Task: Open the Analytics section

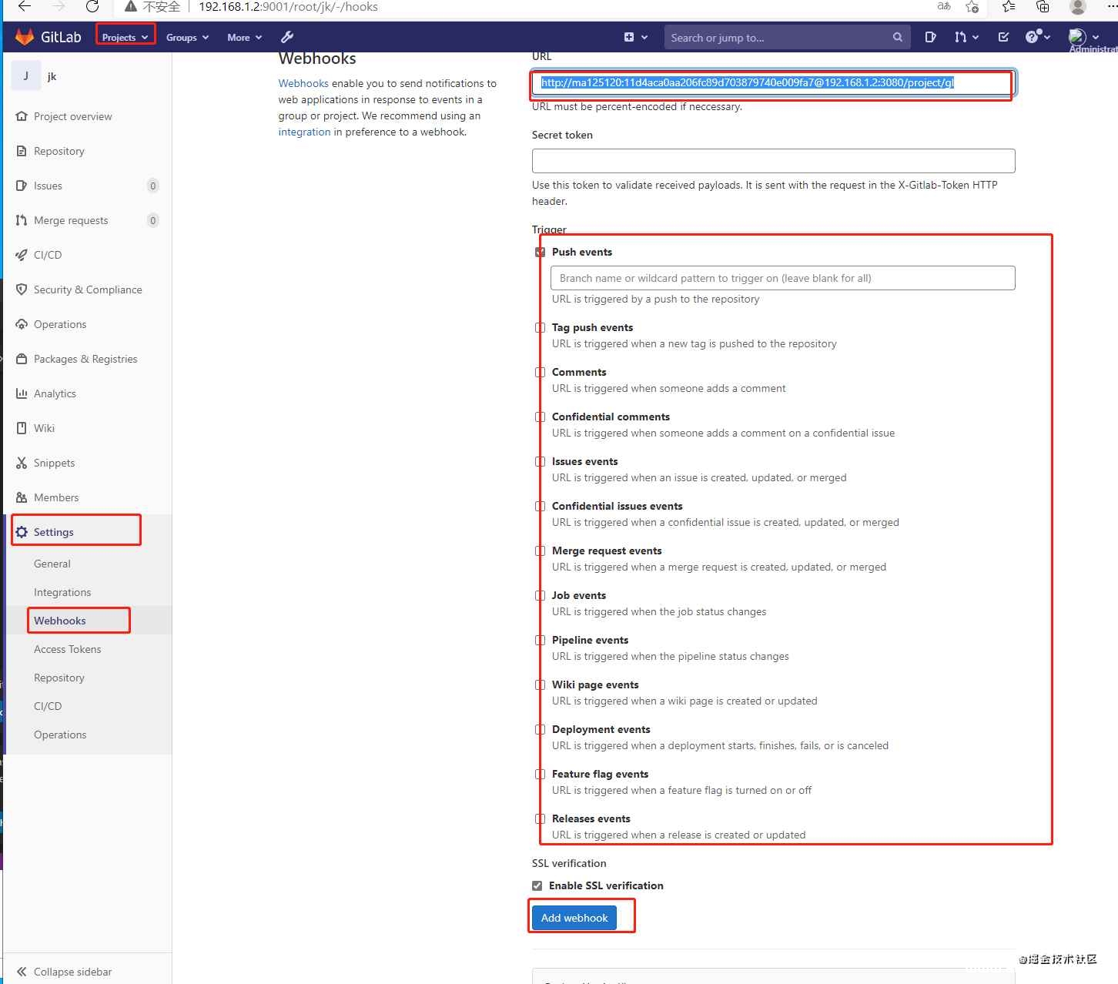Action: [x=55, y=393]
